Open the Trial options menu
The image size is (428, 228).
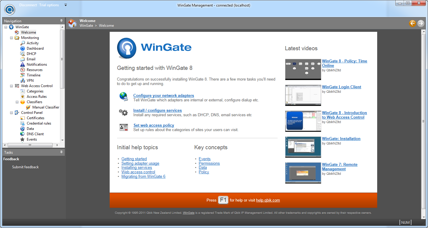[x=49, y=5]
